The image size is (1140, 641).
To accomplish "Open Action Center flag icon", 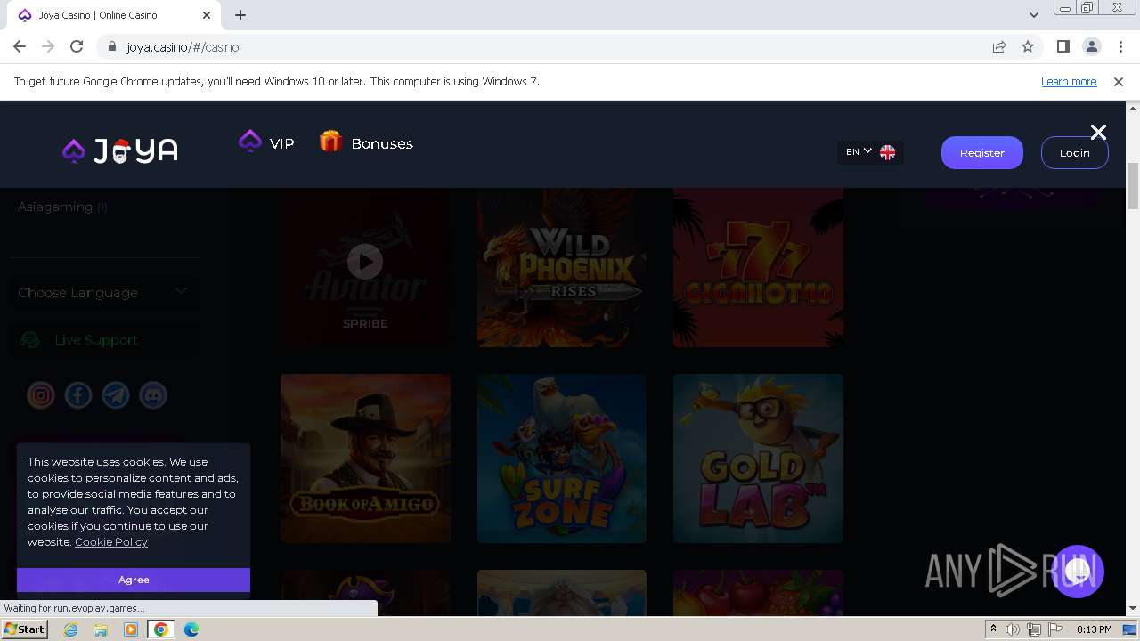I will (x=1054, y=629).
